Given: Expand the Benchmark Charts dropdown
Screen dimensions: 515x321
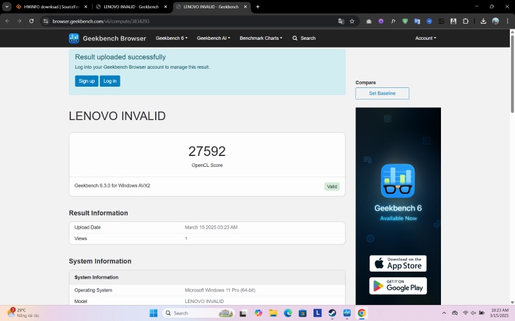Looking at the screenshot, I should pos(261,38).
